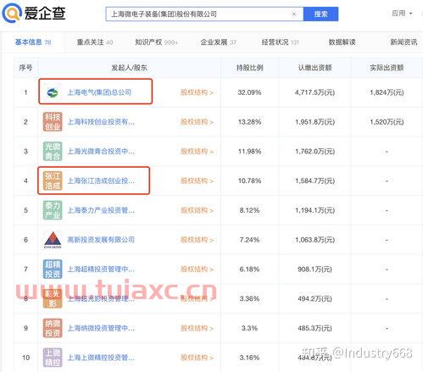Viewport: 423px width, 372px height.
Task: Clear the search field with the X icon
Action: [294, 14]
